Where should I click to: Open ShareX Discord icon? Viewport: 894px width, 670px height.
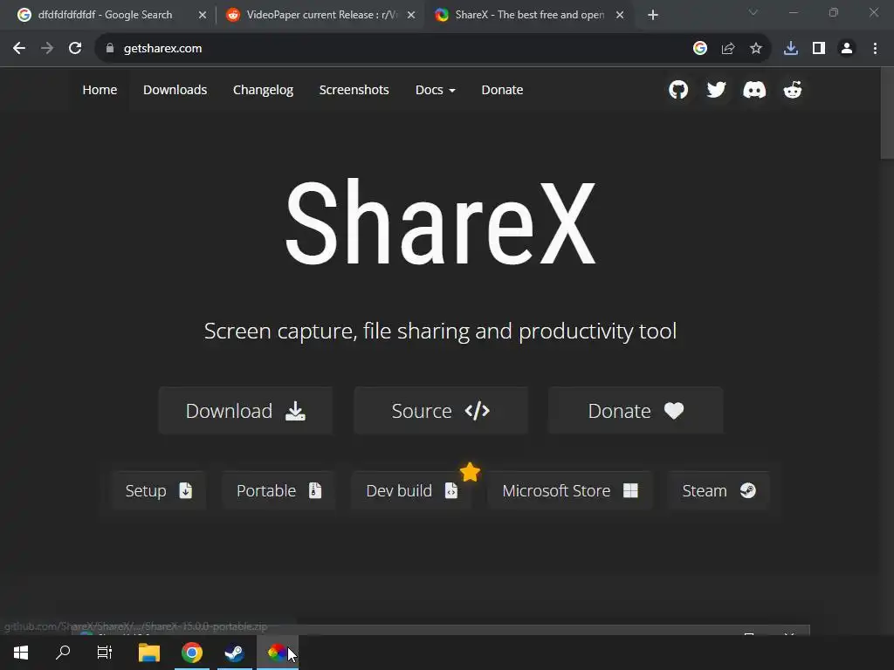tap(754, 90)
